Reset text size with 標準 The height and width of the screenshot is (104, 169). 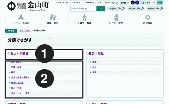point(160,3)
